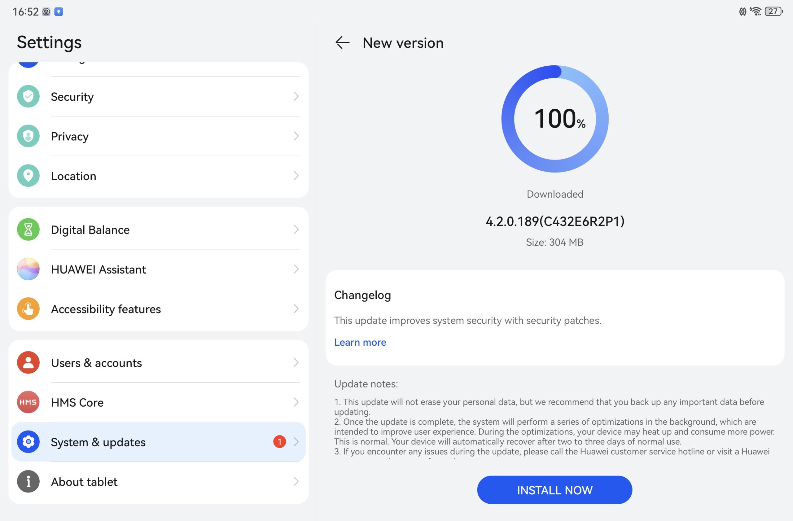Open the Location settings row
This screenshot has width=793, height=521.
click(159, 176)
